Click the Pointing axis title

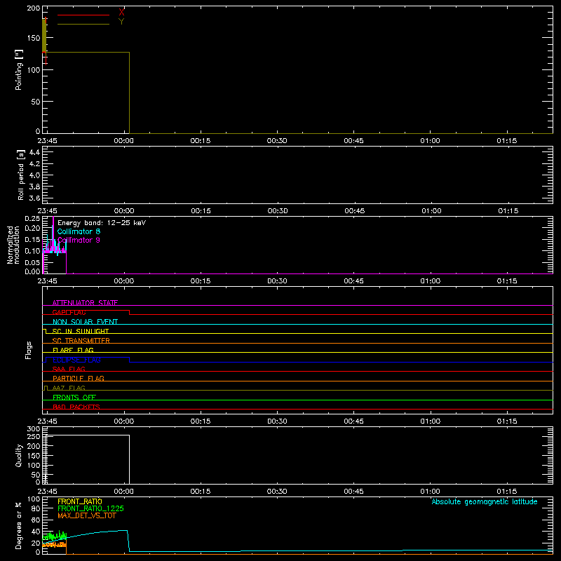(x=19, y=69)
